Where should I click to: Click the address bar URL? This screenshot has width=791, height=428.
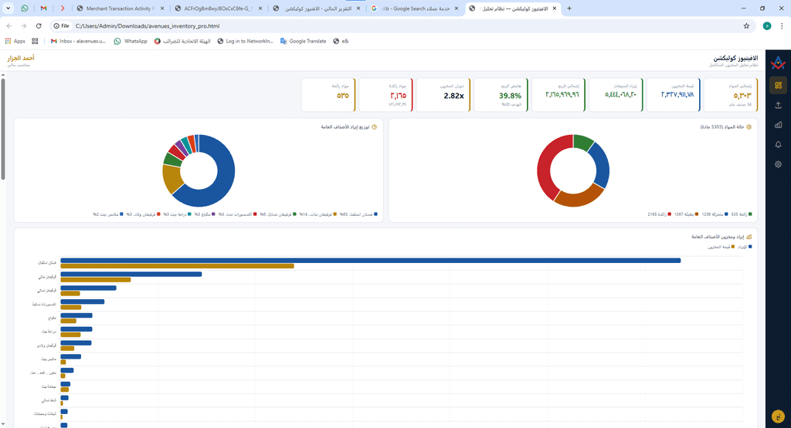tap(148, 25)
